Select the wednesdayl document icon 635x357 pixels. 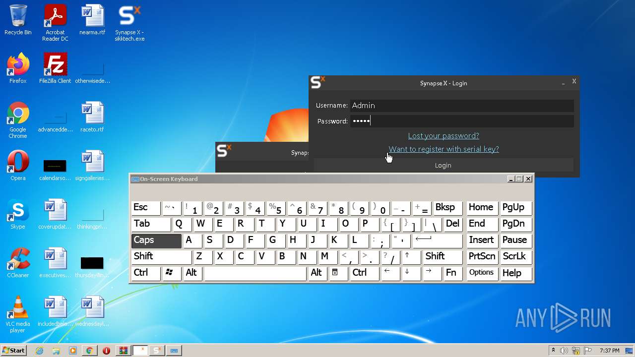coord(92,311)
